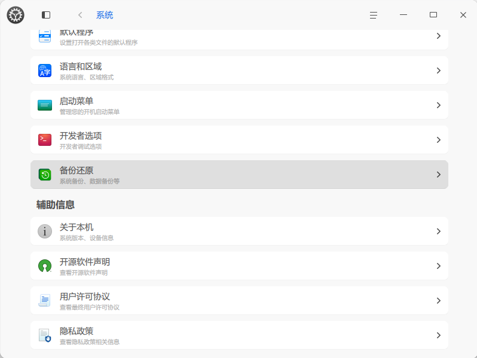
Task: Go back with the left arrow
Action: 80,15
